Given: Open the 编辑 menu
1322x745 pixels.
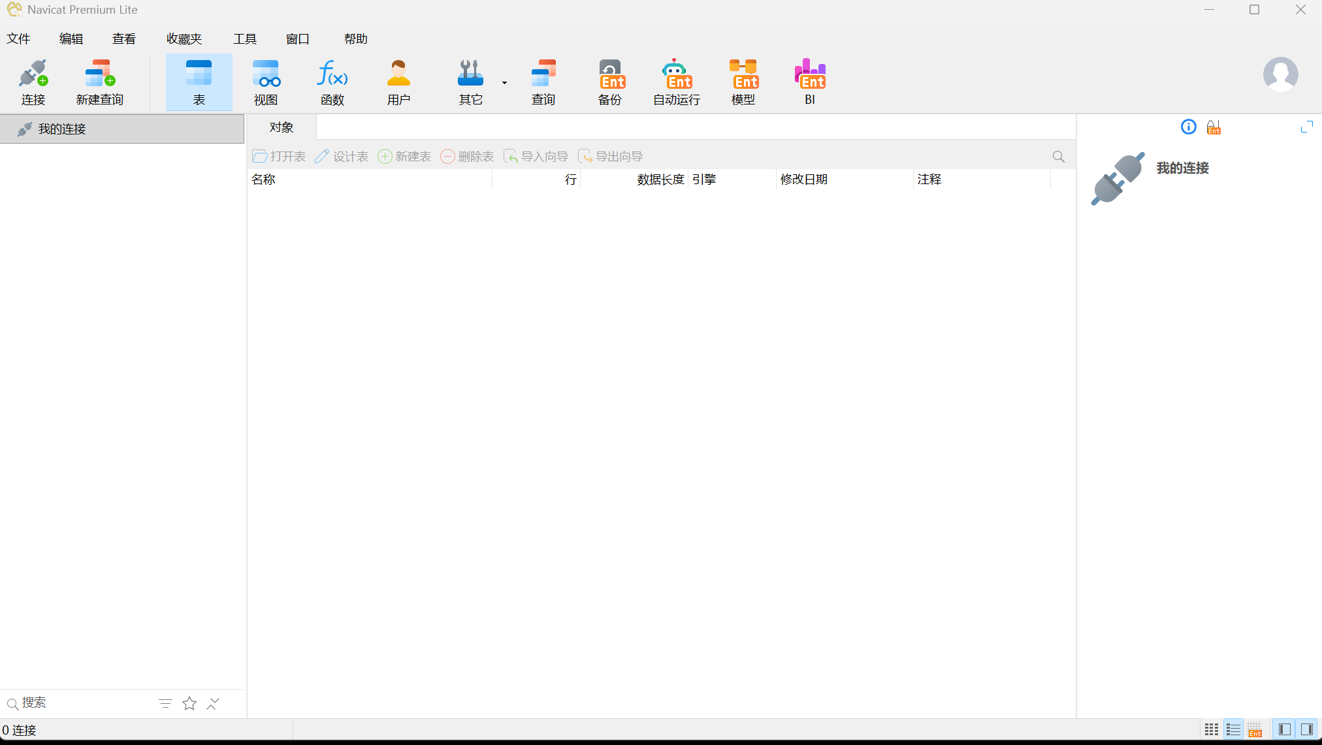Looking at the screenshot, I should pyautogui.click(x=71, y=39).
